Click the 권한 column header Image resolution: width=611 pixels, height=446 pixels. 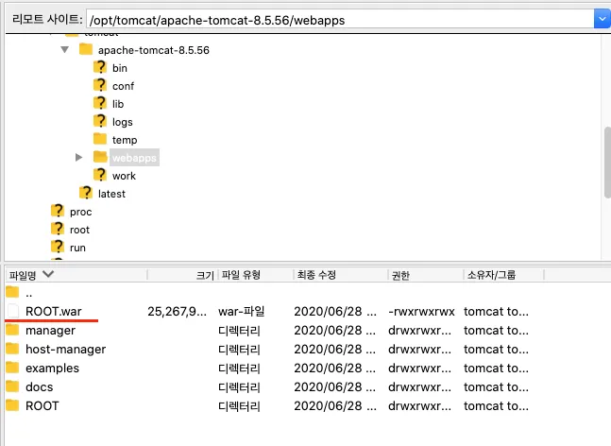[400, 275]
